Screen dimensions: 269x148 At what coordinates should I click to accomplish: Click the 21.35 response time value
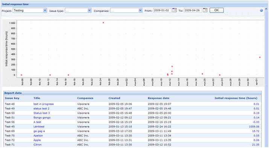(x=255, y=145)
